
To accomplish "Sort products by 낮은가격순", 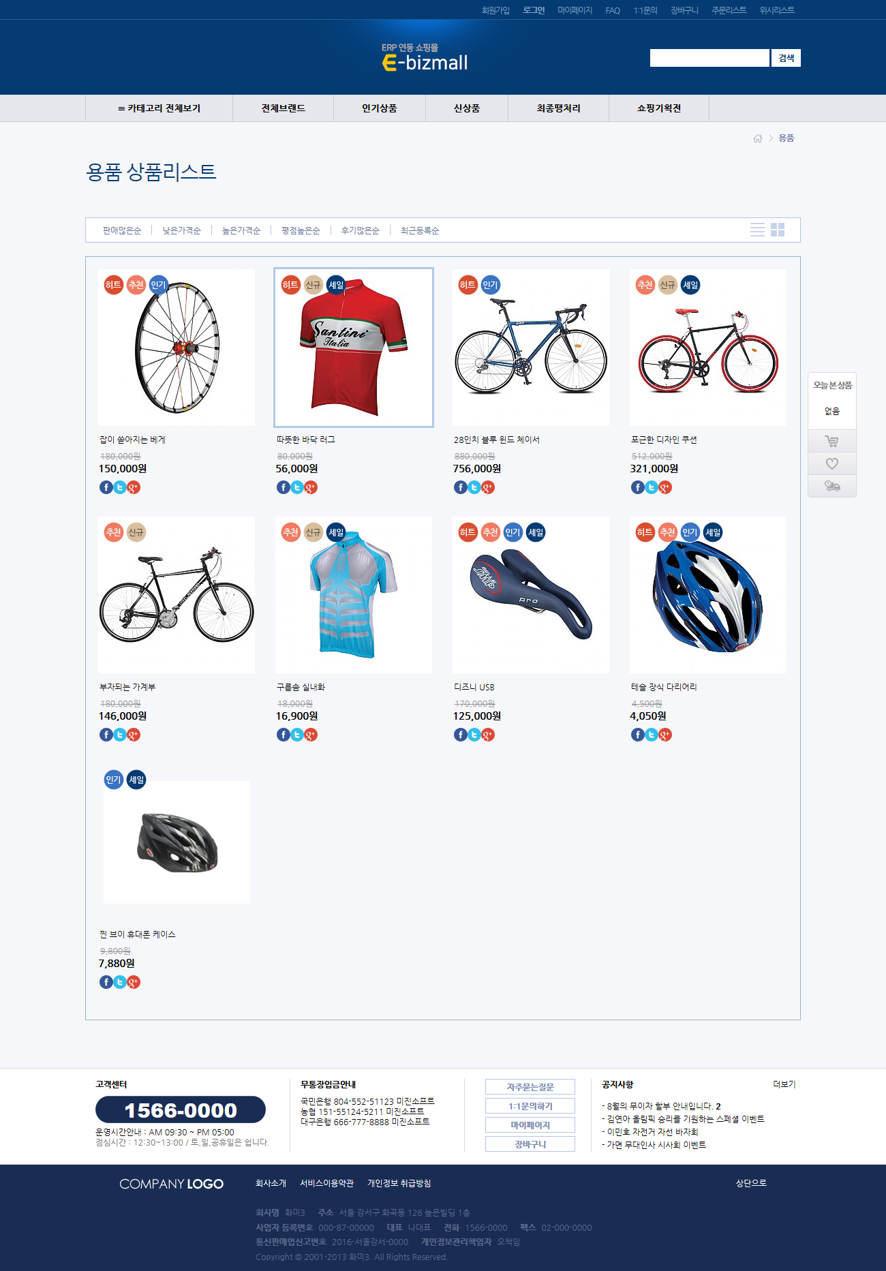I will (x=182, y=230).
